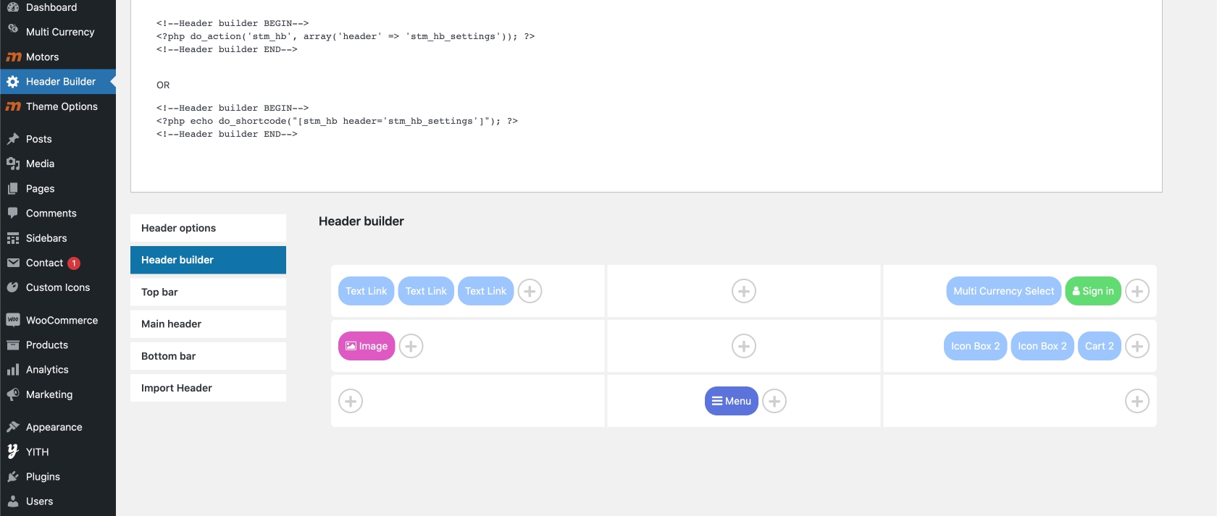This screenshot has width=1217, height=516.
Task: Click the blue Menu element
Action: click(x=731, y=401)
